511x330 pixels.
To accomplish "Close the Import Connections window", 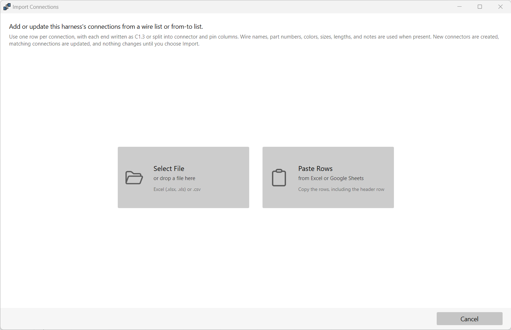I will (x=500, y=7).
